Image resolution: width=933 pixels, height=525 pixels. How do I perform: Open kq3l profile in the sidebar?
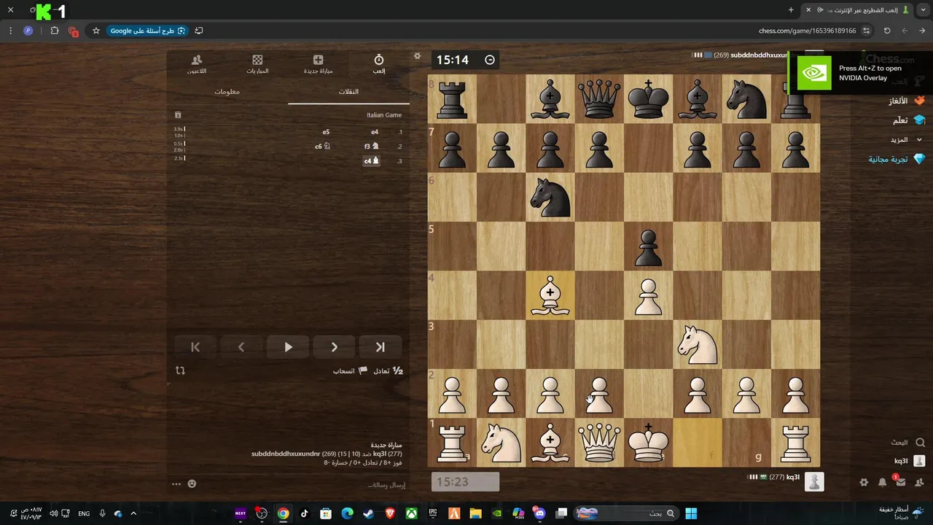[x=910, y=461]
